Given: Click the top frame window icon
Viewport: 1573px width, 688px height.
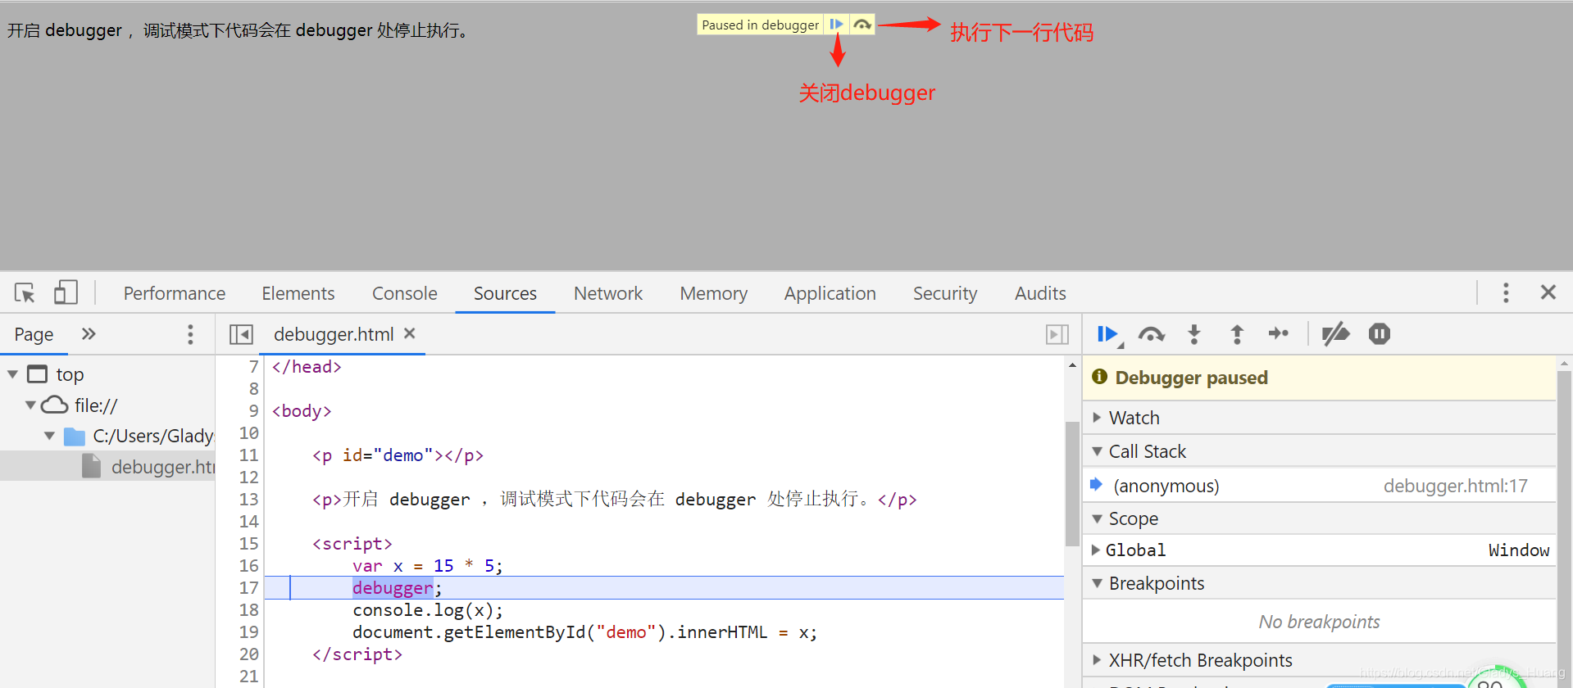Looking at the screenshot, I should tap(38, 374).
